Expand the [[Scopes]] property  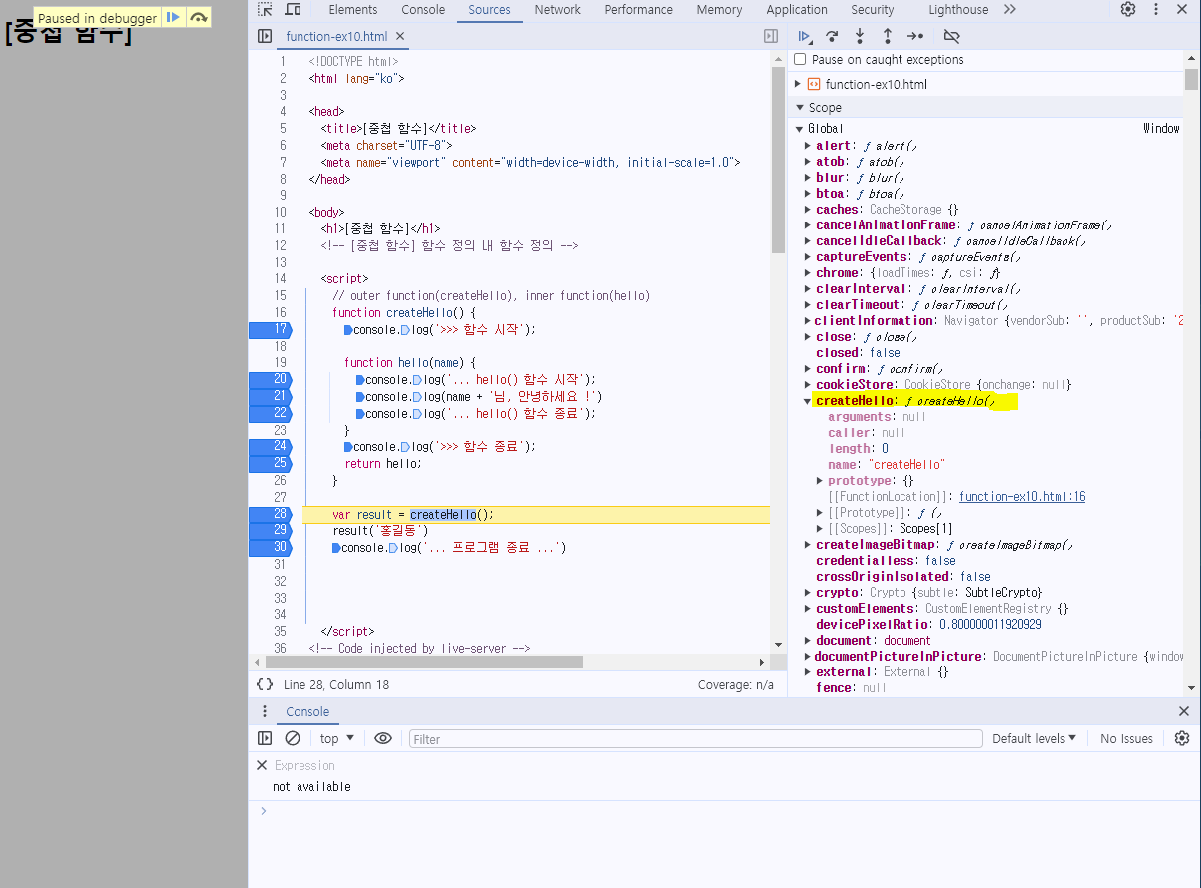tap(820, 528)
